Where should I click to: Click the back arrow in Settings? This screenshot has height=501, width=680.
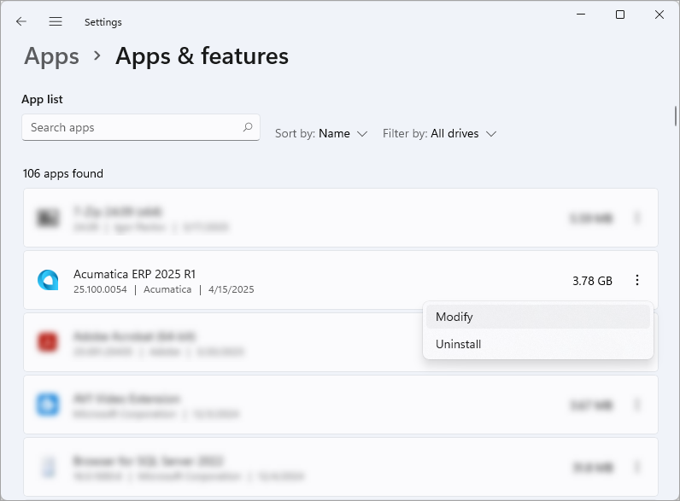pos(21,21)
